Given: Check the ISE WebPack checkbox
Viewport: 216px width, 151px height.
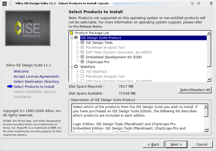Looking at the screenshot, I should pos(82,71).
